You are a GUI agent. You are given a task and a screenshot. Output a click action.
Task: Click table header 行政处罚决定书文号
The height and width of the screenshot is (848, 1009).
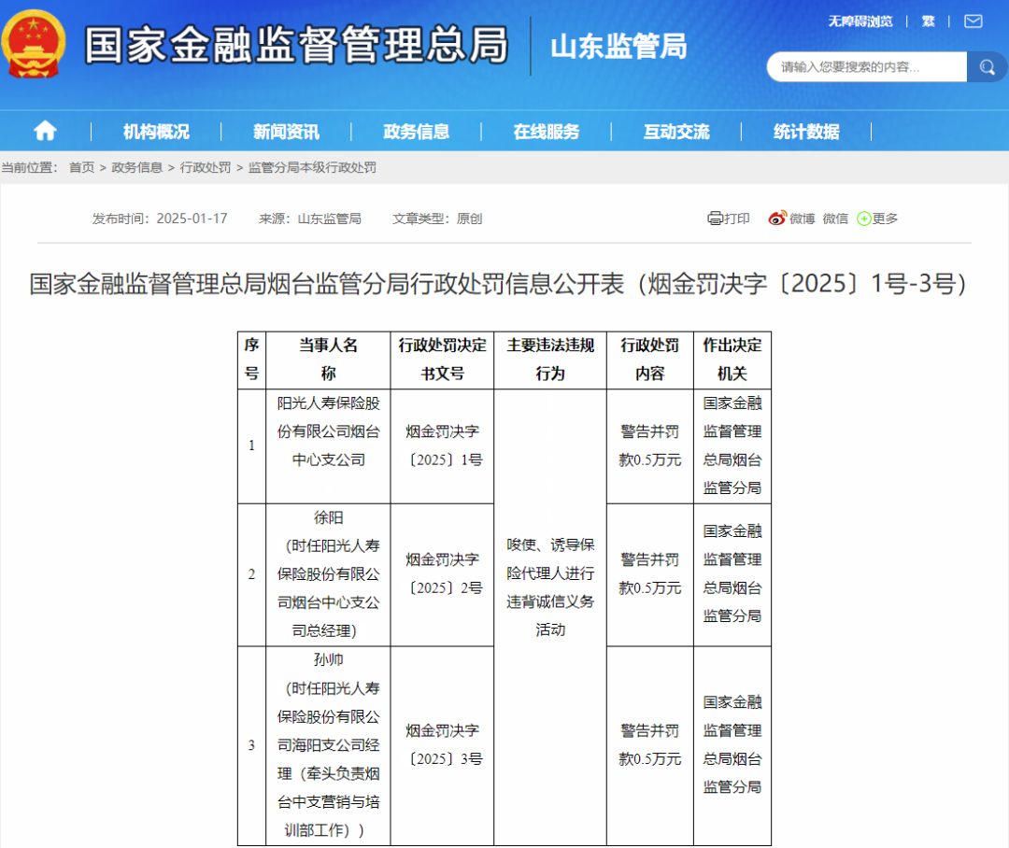[442, 360]
